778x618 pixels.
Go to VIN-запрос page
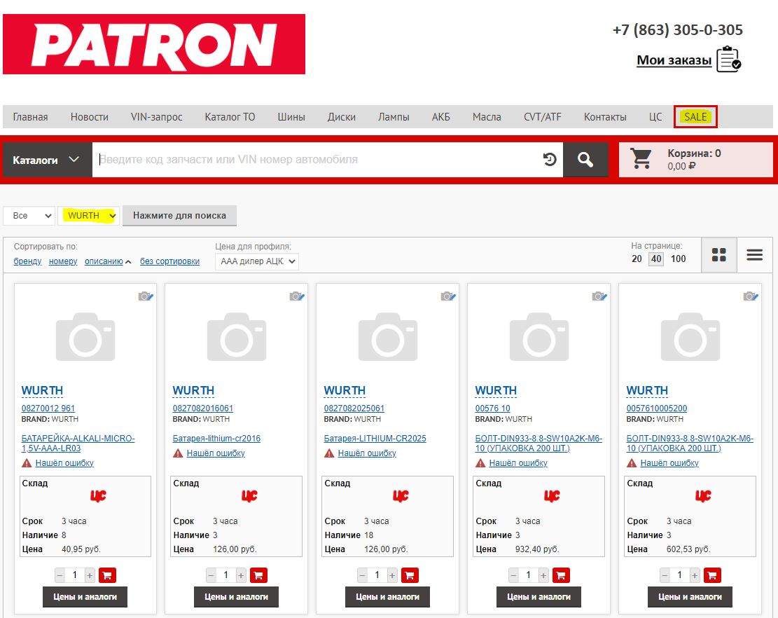(x=156, y=117)
